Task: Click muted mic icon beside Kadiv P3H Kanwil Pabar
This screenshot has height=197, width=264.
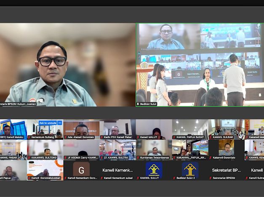Action: 101,137
